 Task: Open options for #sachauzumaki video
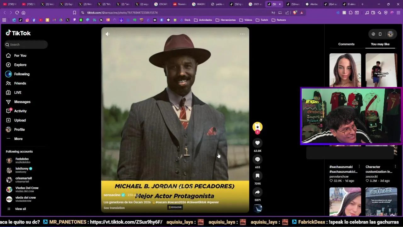359,166
